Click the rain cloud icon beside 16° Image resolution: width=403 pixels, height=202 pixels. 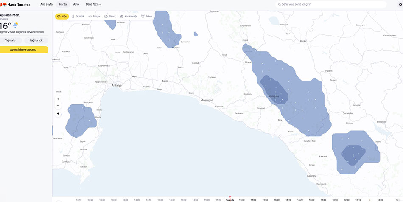(x=15, y=25)
